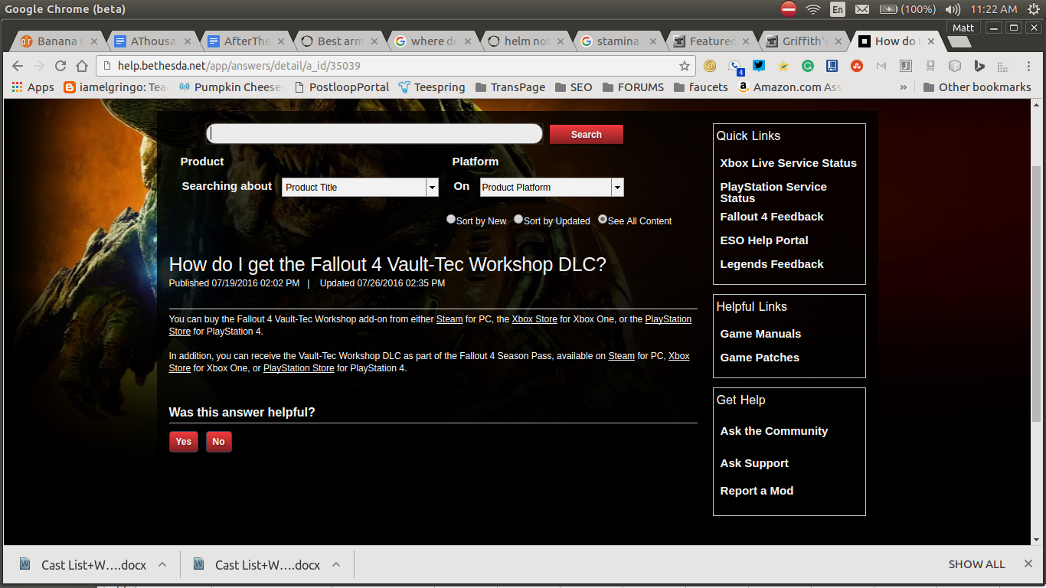Switch to the 'where do' Google tab
This screenshot has width=1046, height=588.
click(432, 41)
